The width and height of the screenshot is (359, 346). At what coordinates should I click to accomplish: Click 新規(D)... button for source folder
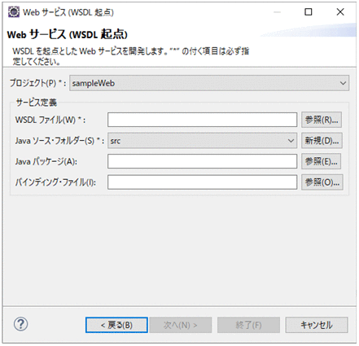point(322,141)
